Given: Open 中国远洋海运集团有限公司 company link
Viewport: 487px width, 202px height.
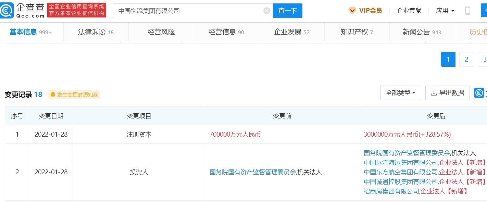Looking at the screenshot, I should [401, 162].
